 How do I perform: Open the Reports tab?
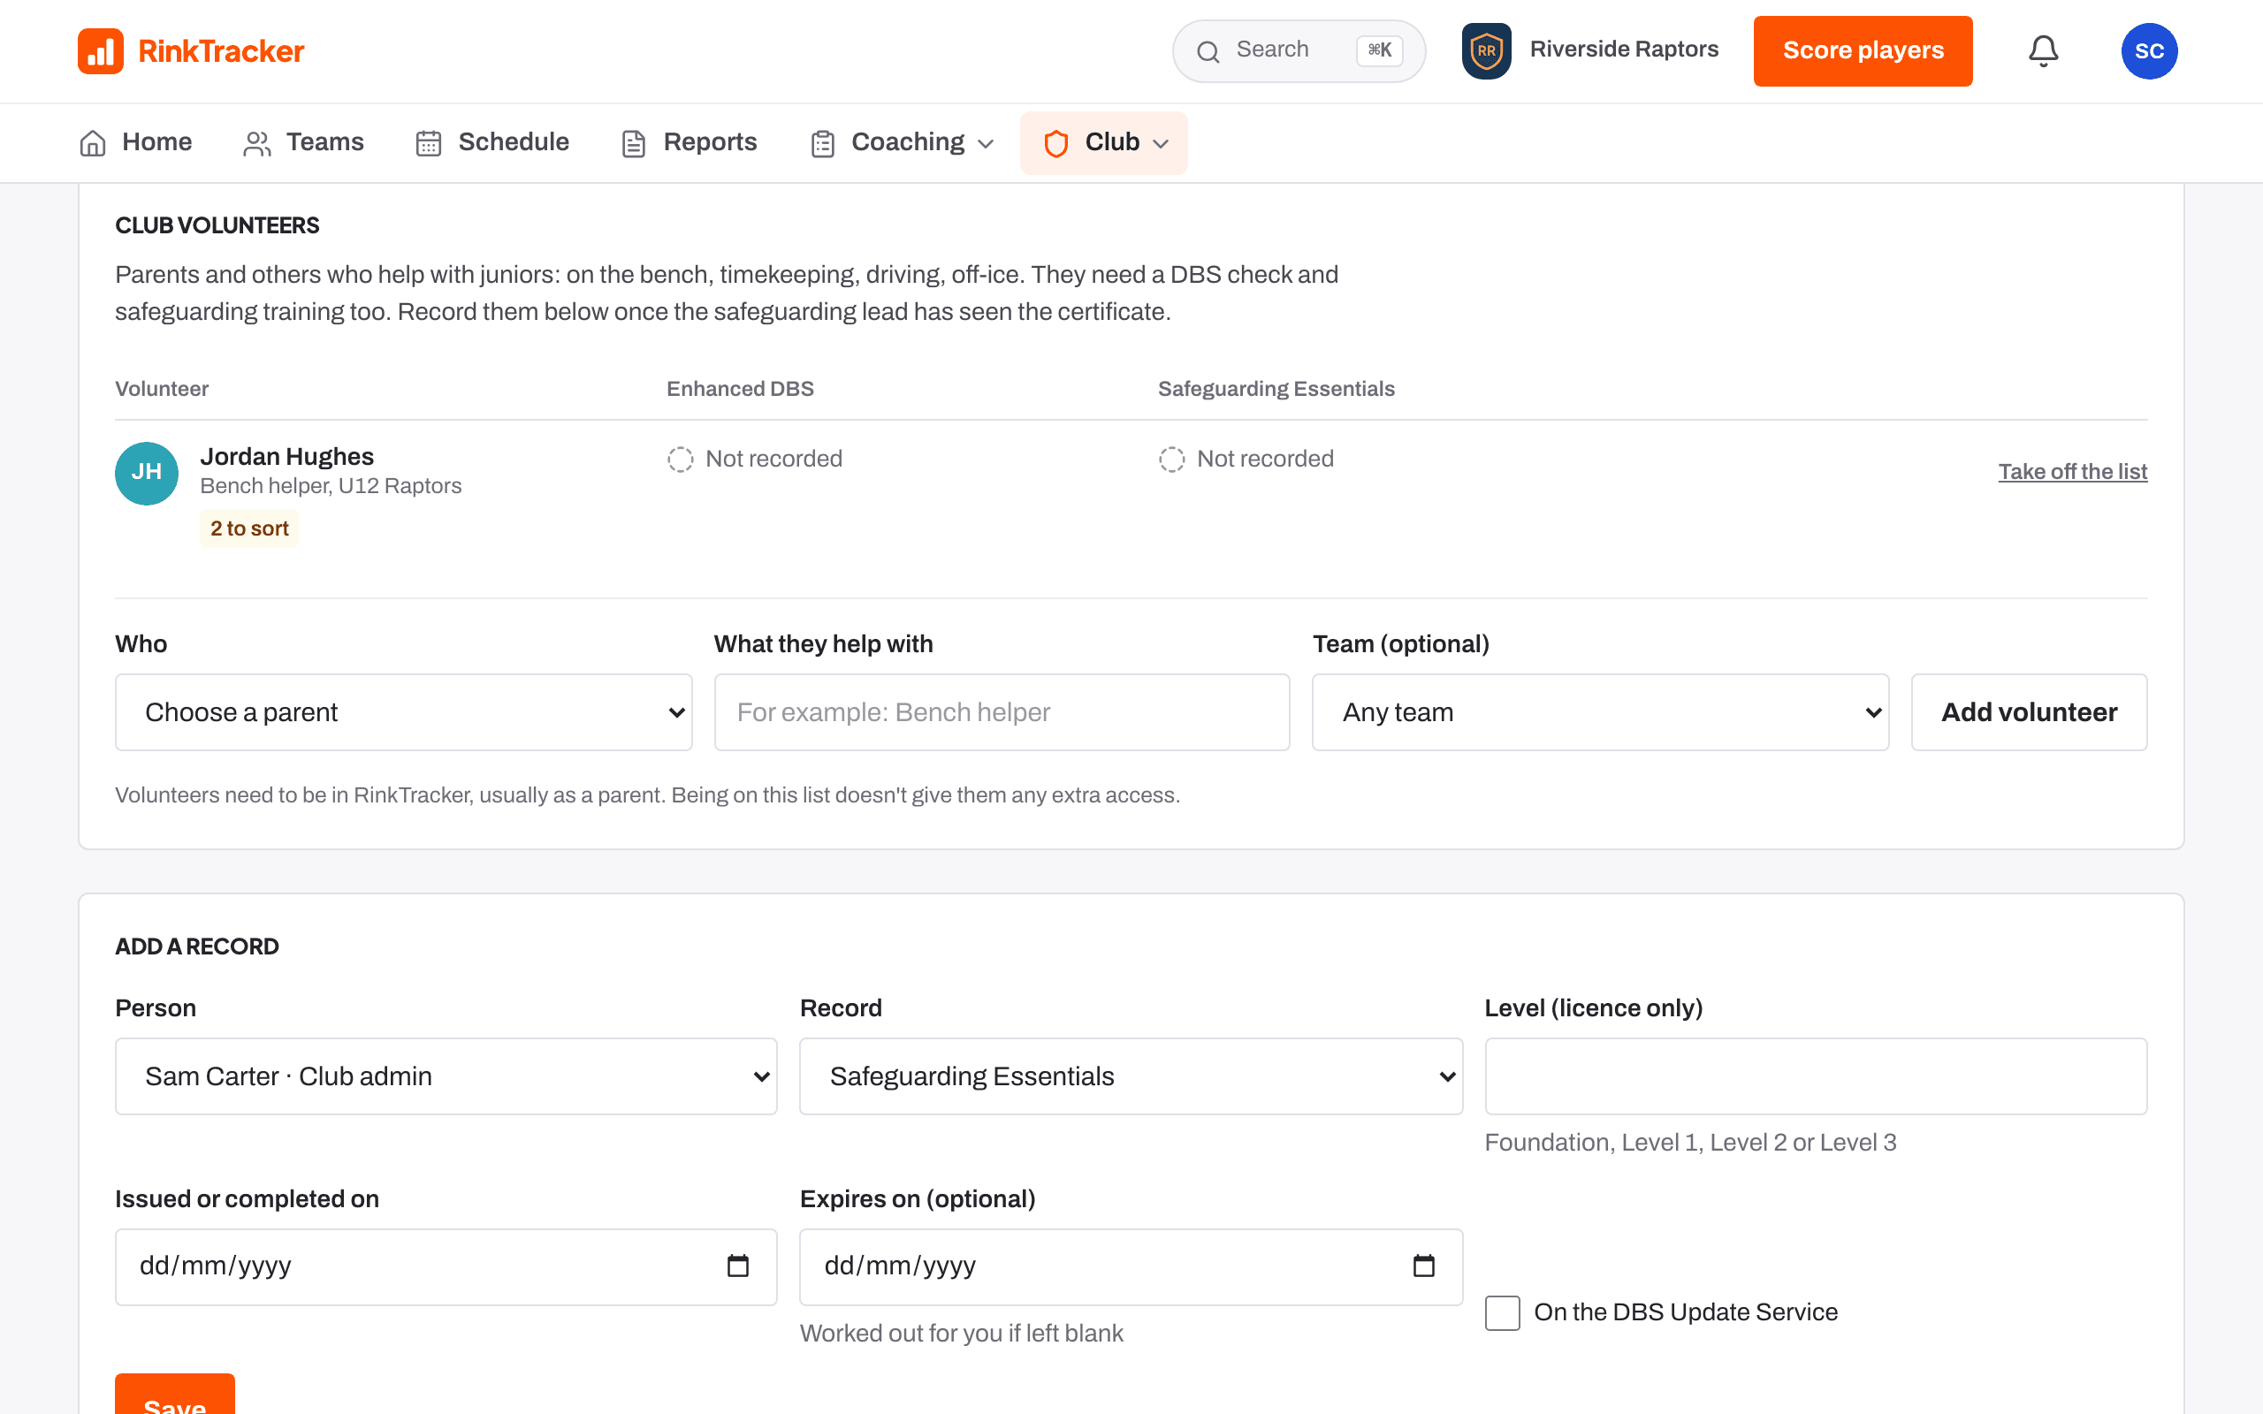coord(690,142)
